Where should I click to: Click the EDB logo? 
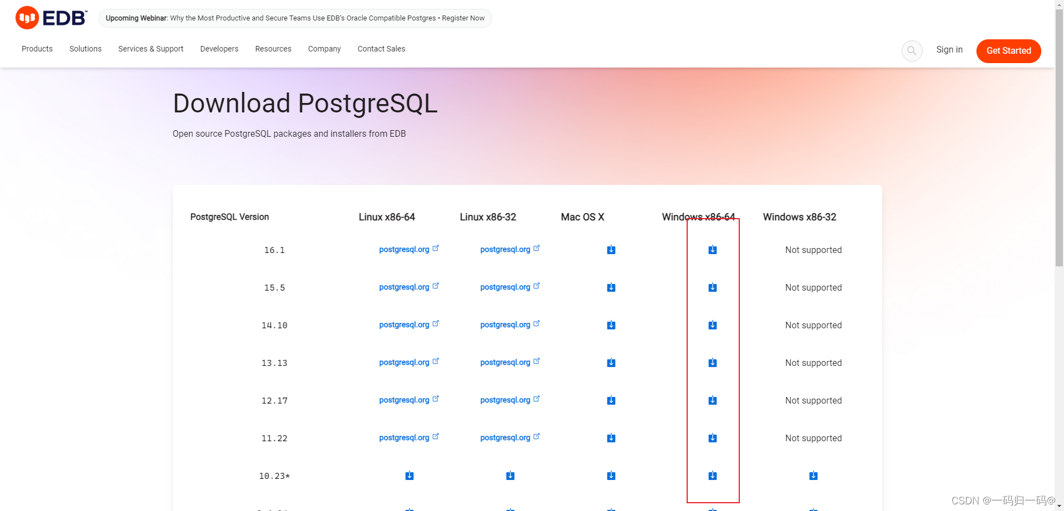51,18
